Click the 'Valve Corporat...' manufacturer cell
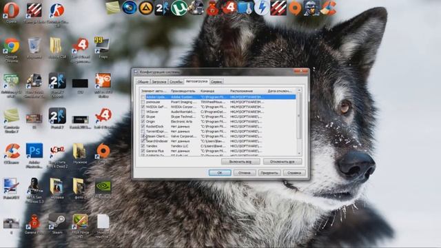441x248 pixels. 183,136
